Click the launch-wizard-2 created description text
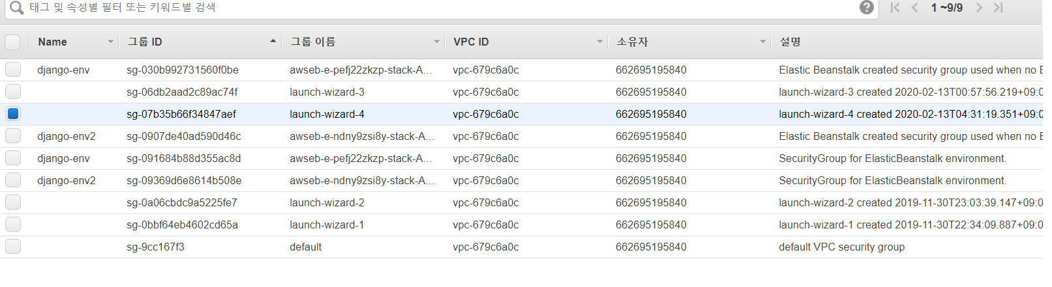 pos(910,202)
